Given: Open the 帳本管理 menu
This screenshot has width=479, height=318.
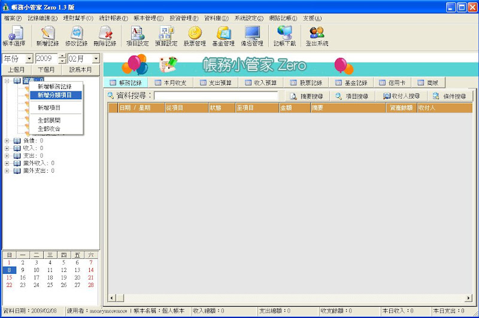Looking at the screenshot, I should [148, 19].
